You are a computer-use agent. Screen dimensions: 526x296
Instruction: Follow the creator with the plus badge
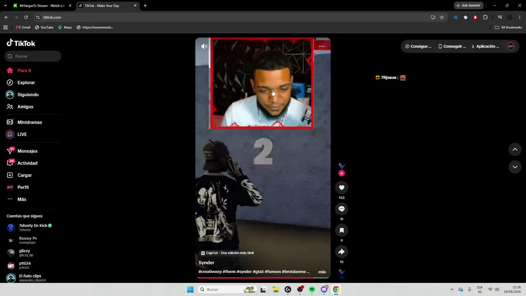point(341,173)
